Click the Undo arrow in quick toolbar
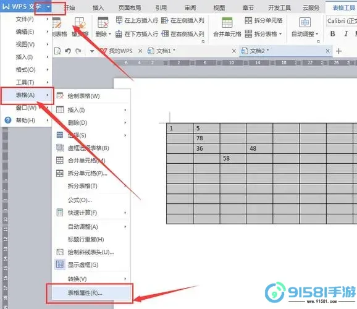The image size is (357, 309). 67,51
